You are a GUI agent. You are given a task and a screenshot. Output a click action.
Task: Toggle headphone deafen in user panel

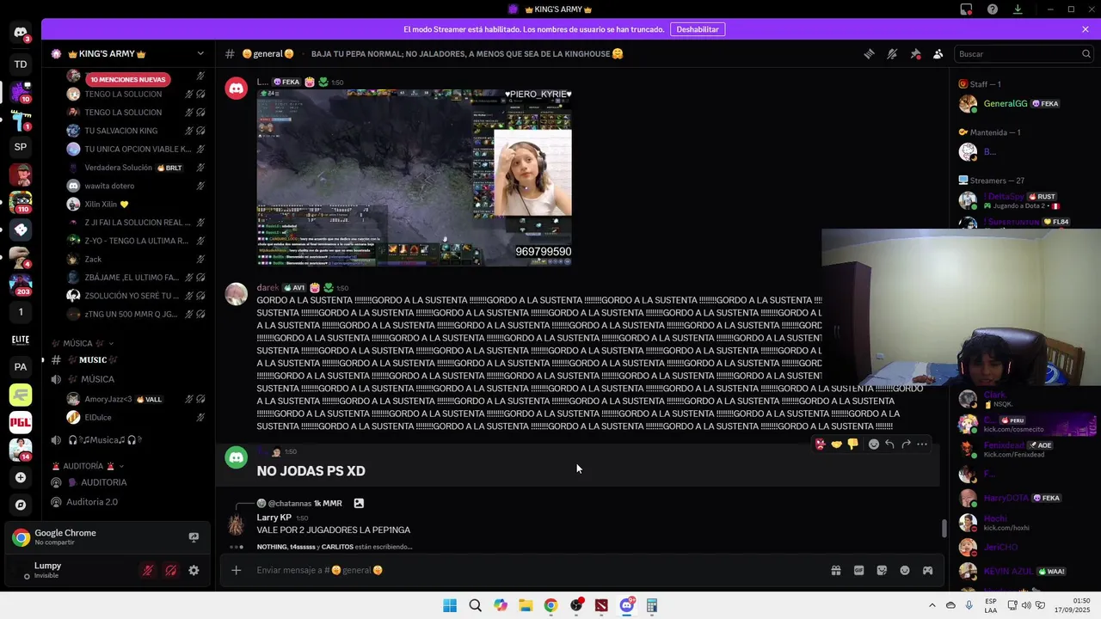point(170,570)
